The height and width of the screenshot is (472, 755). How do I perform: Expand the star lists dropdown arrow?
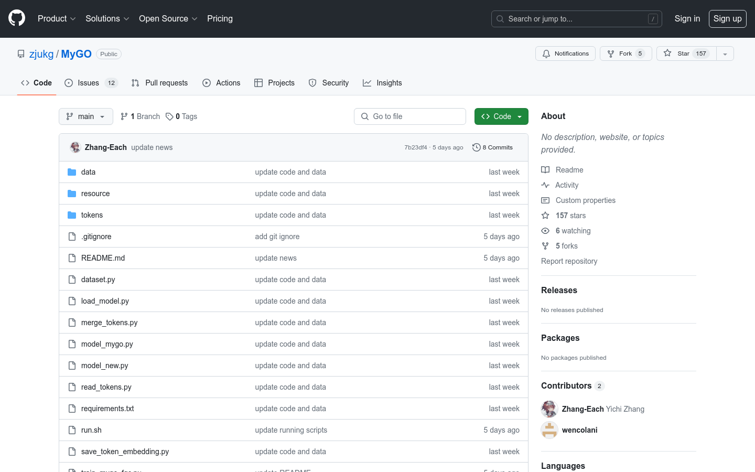coord(725,53)
